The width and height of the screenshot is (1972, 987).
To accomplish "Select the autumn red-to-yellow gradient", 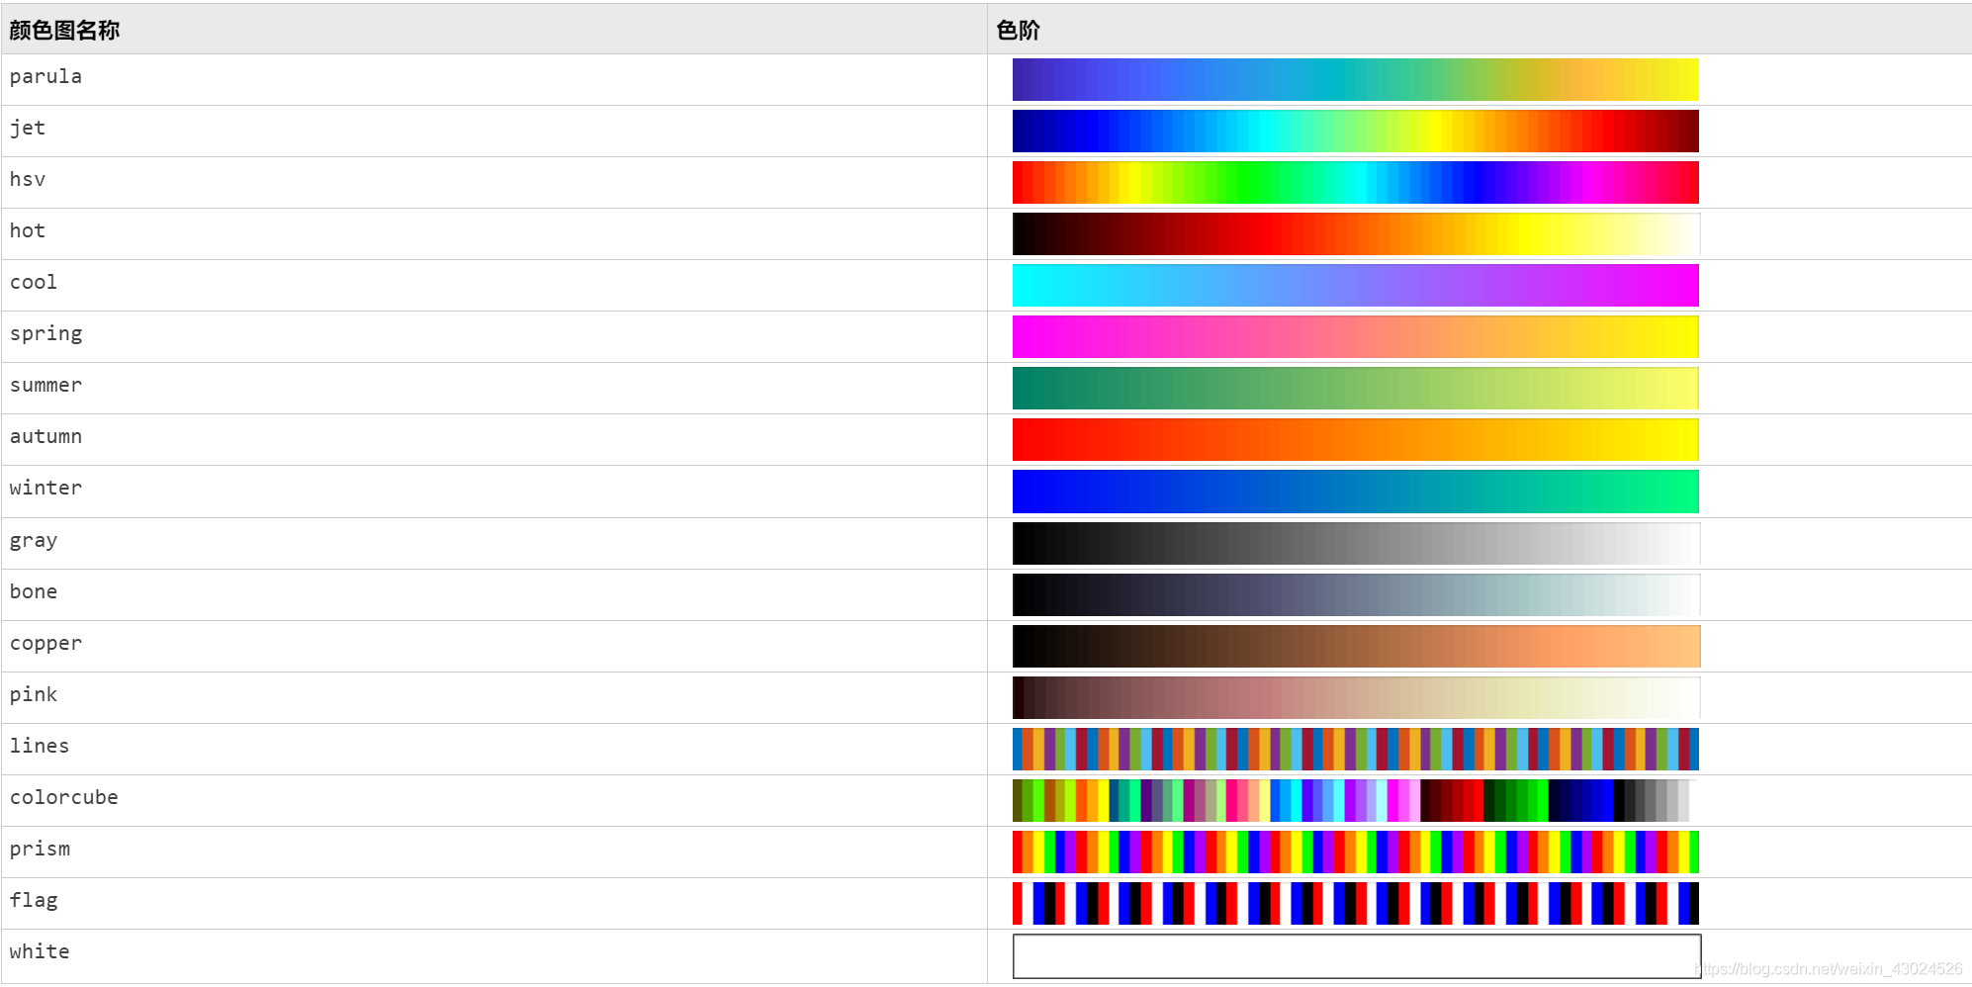I will [x=1355, y=439].
